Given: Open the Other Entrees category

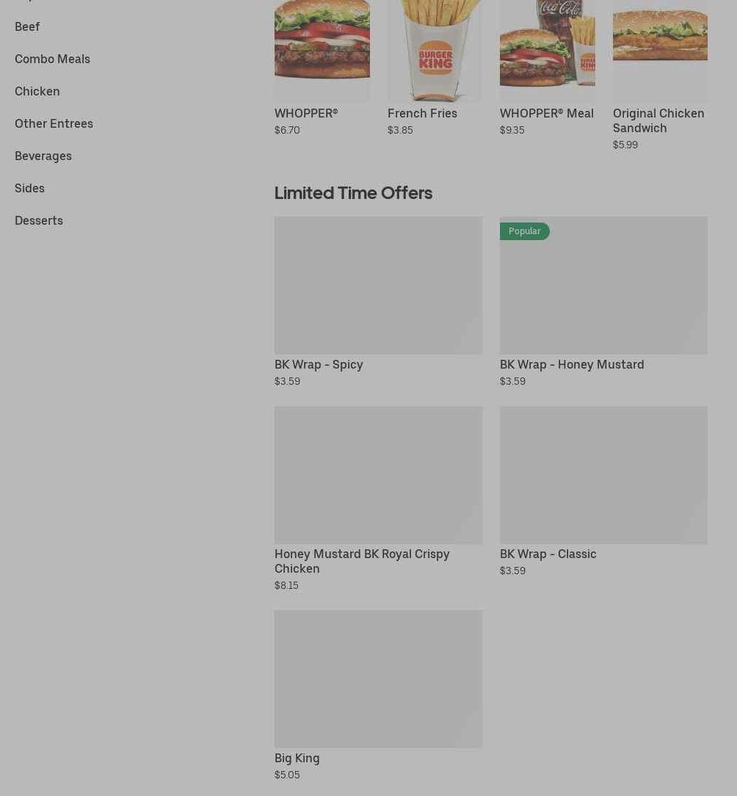Looking at the screenshot, I should coord(54,124).
